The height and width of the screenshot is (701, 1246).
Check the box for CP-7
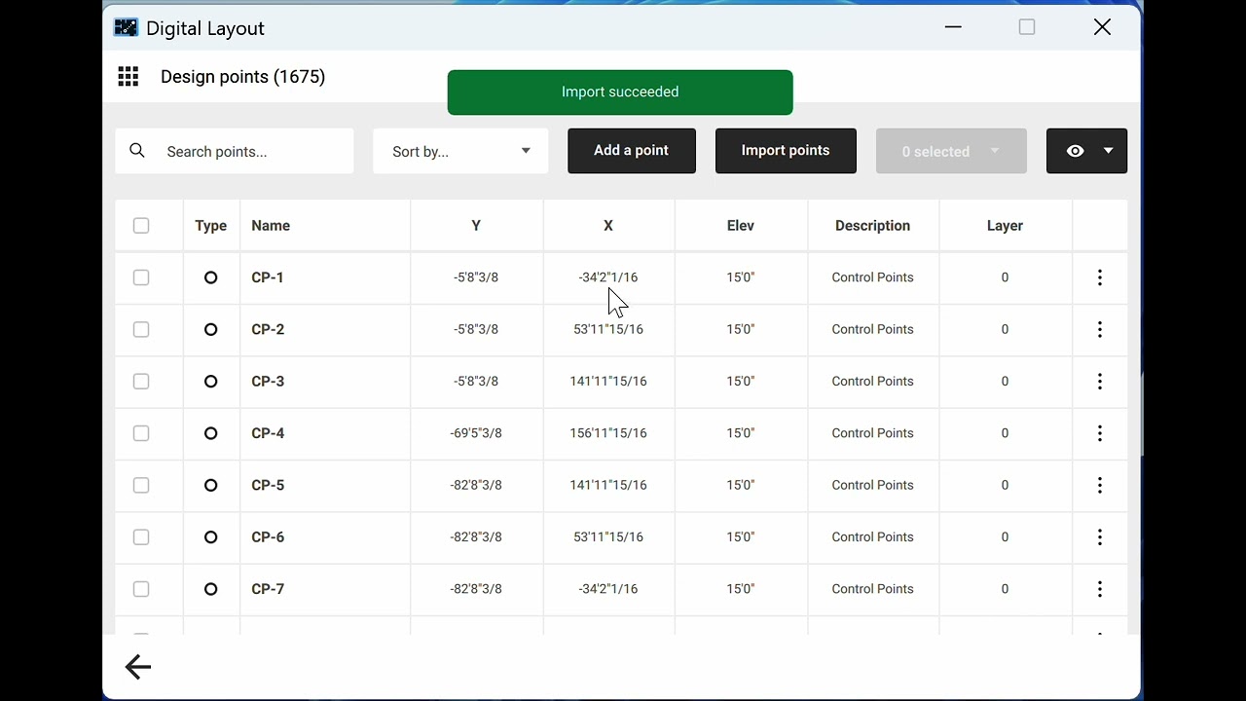click(x=141, y=589)
